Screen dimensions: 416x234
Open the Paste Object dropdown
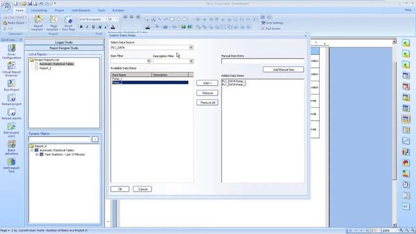tap(27, 23)
